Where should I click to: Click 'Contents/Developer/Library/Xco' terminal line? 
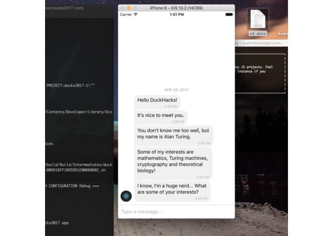pos(79,112)
